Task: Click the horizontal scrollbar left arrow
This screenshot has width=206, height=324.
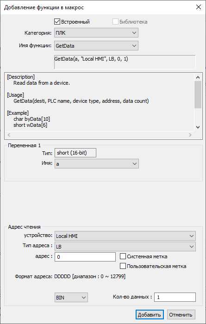Action: (9, 135)
